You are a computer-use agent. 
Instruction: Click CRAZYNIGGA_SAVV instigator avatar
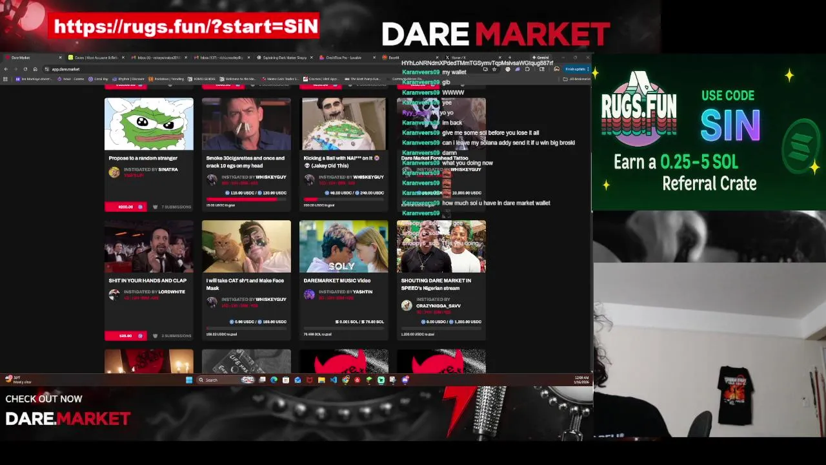pyautogui.click(x=407, y=305)
